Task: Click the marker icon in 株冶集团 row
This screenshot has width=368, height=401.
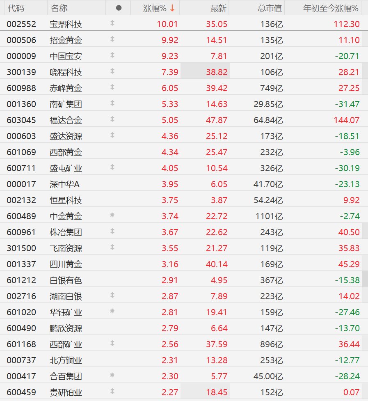Action: [x=112, y=231]
